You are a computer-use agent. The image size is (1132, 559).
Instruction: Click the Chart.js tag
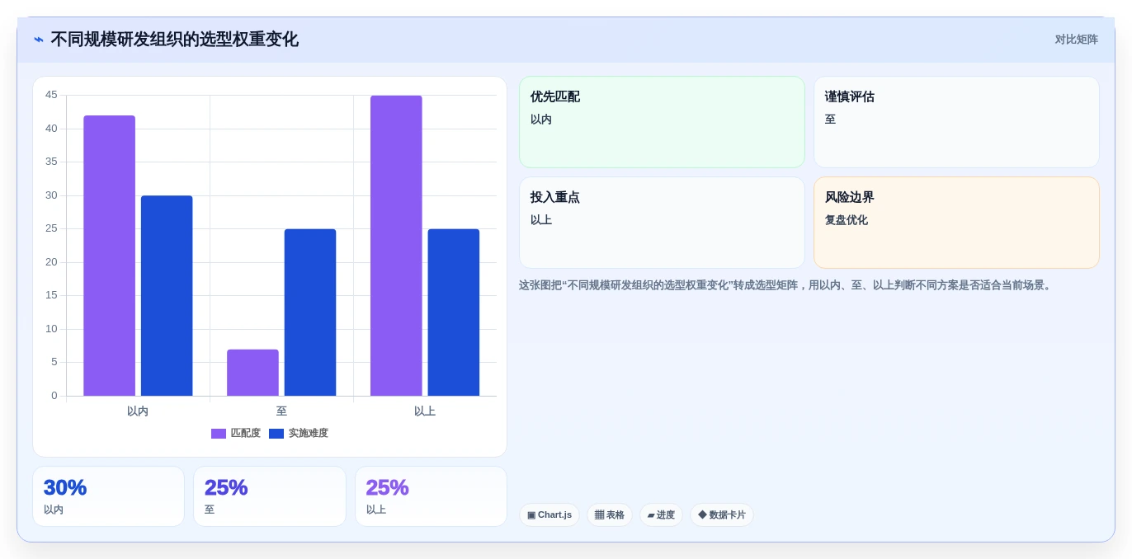[x=549, y=515]
